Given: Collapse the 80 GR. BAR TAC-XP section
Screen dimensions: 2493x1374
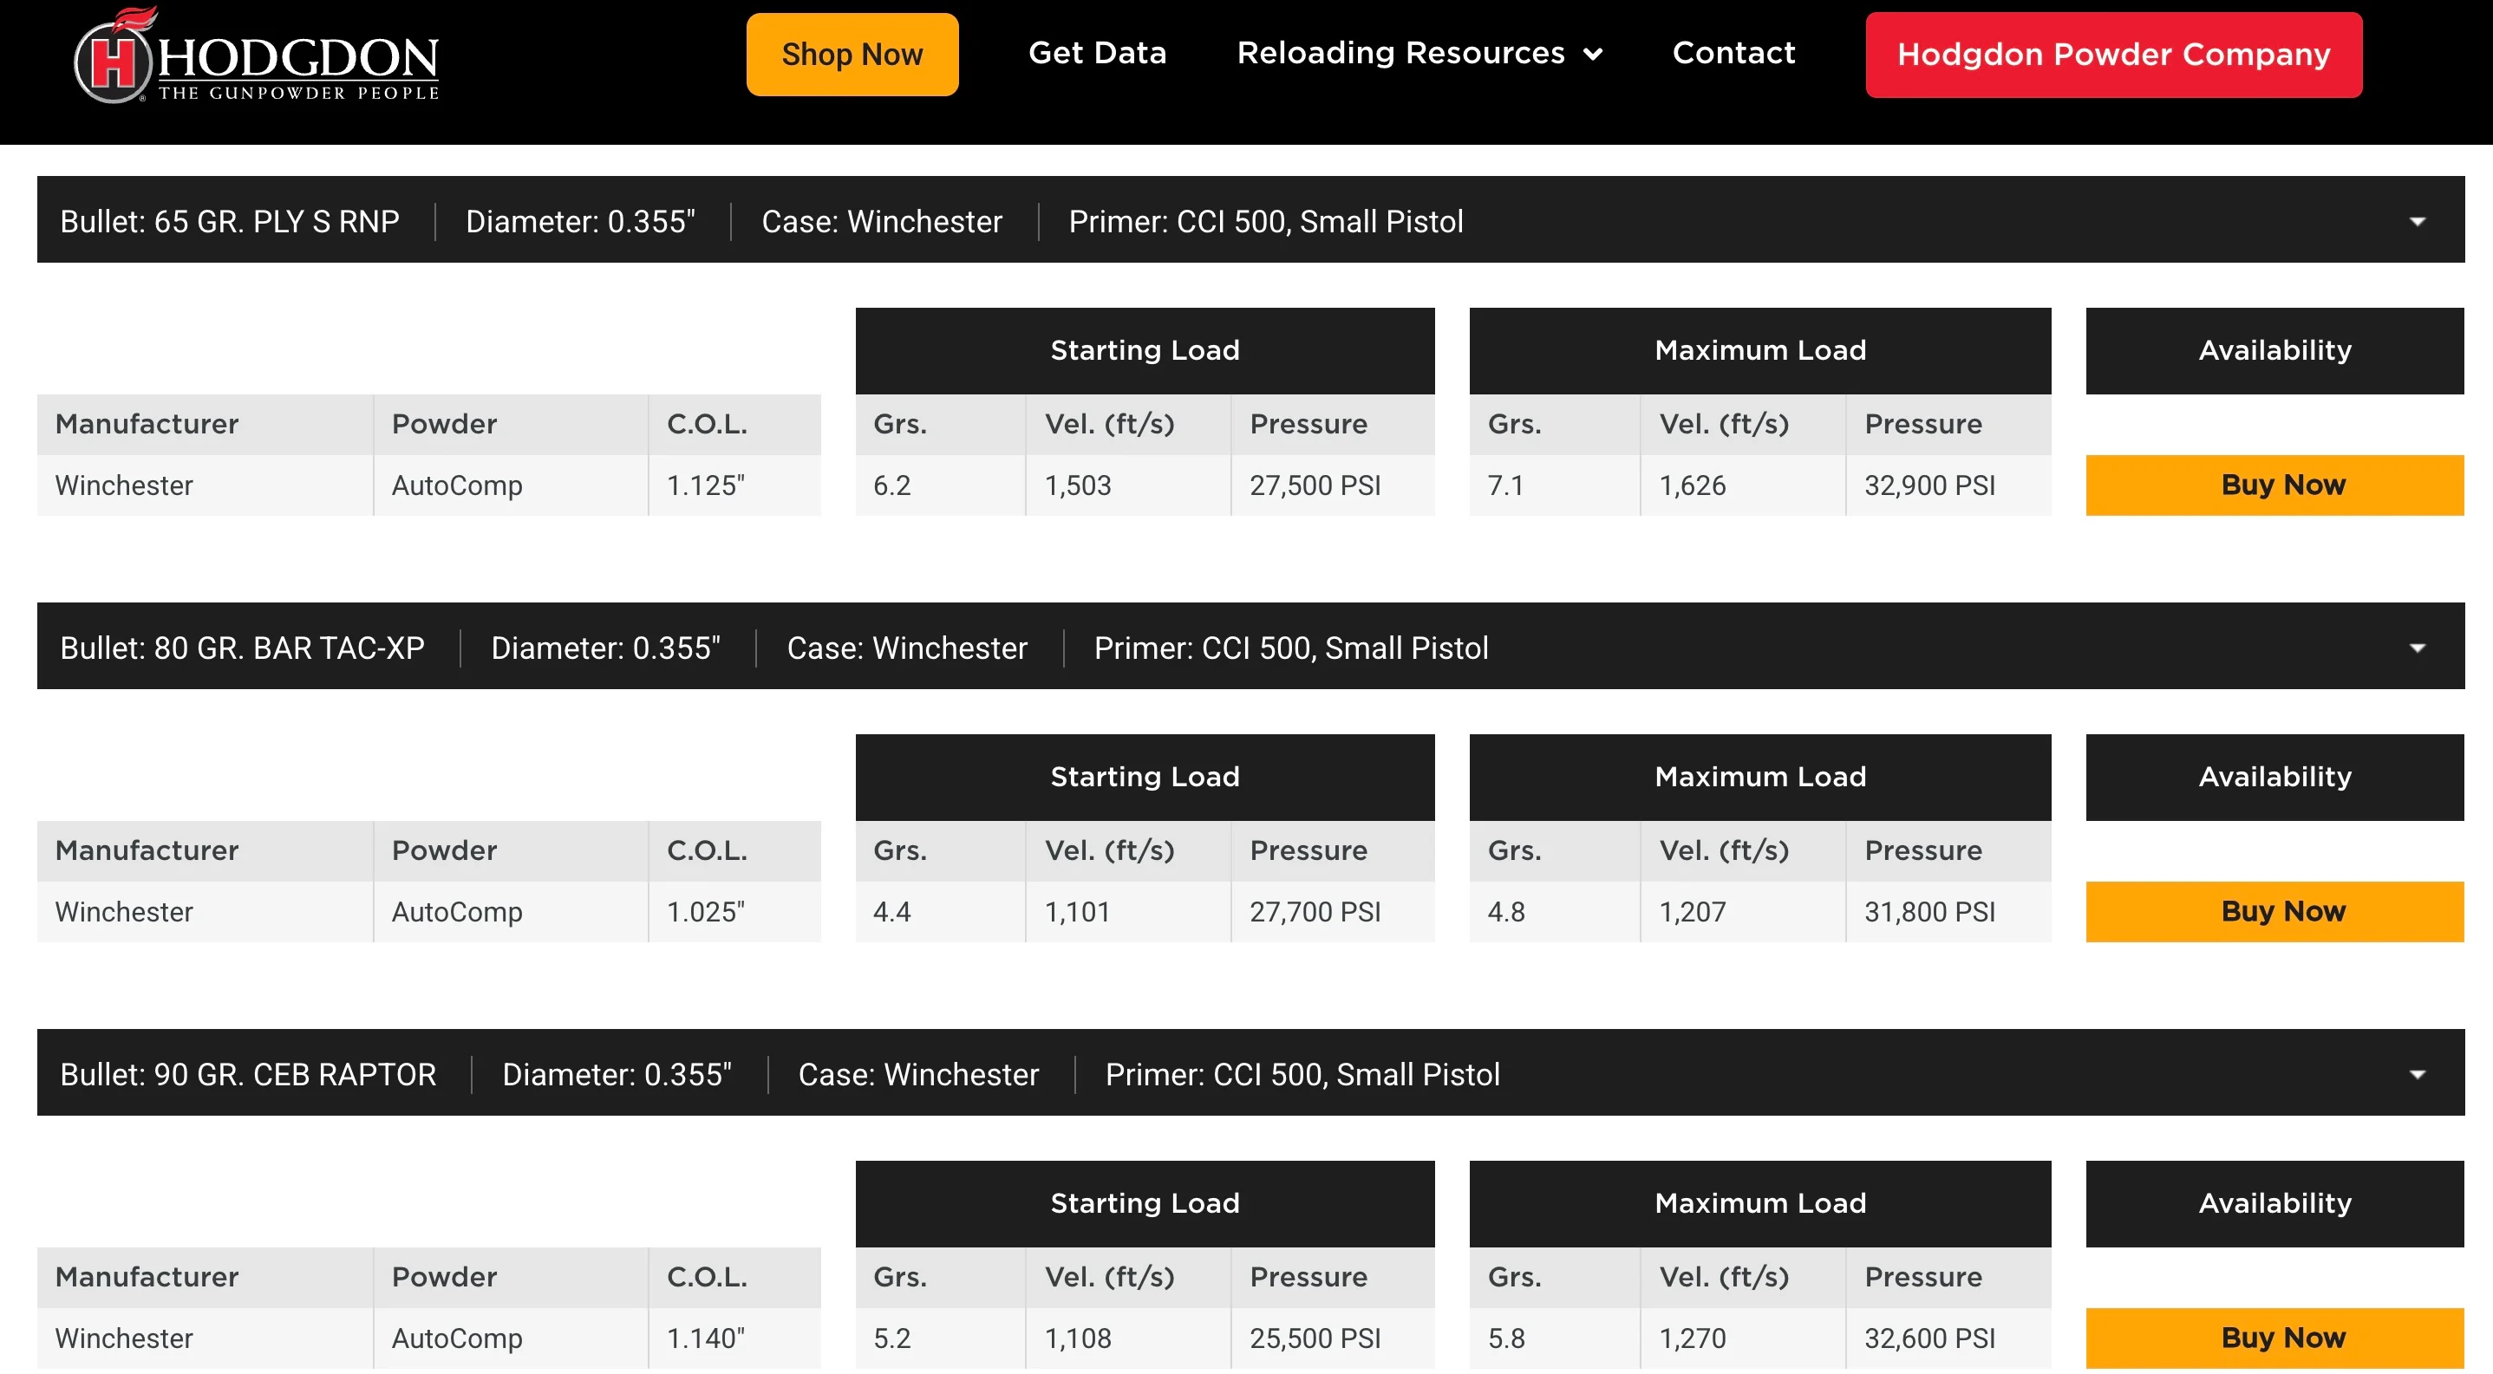Looking at the screenshot, I should [x=2417, y=648].
